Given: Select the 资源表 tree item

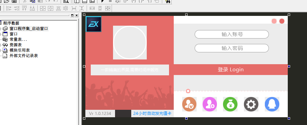Looking at the screenshot, I should click(x=16, y=45).
